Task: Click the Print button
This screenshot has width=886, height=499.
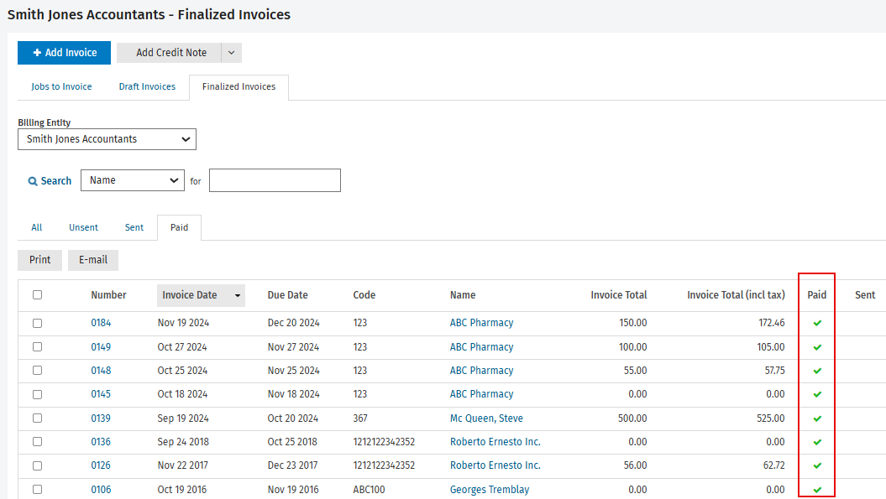Action: [39, 260]
